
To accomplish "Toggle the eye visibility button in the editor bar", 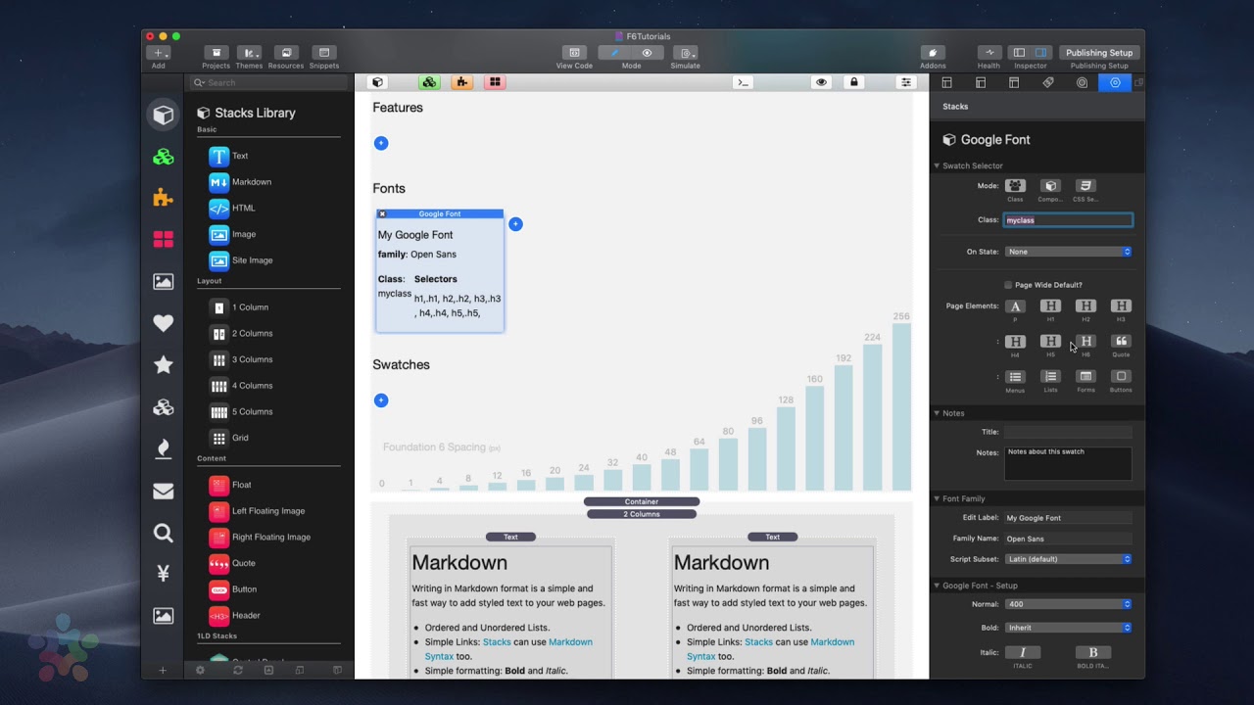I will (821, 82).
